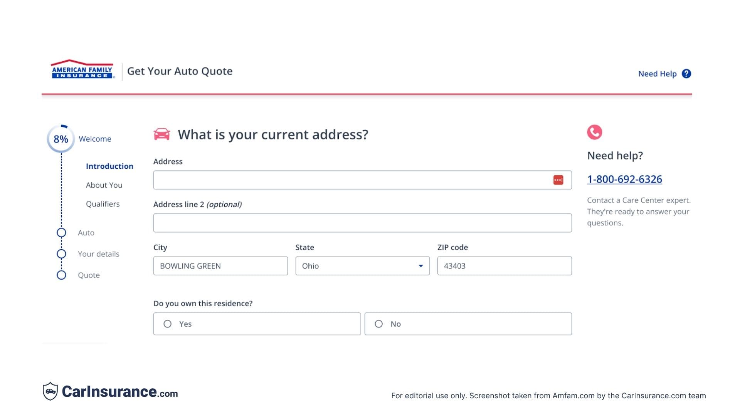Screen dimensions: 740x416
Task: Click the red car icon next to the heading
Action: pos(162,134)
